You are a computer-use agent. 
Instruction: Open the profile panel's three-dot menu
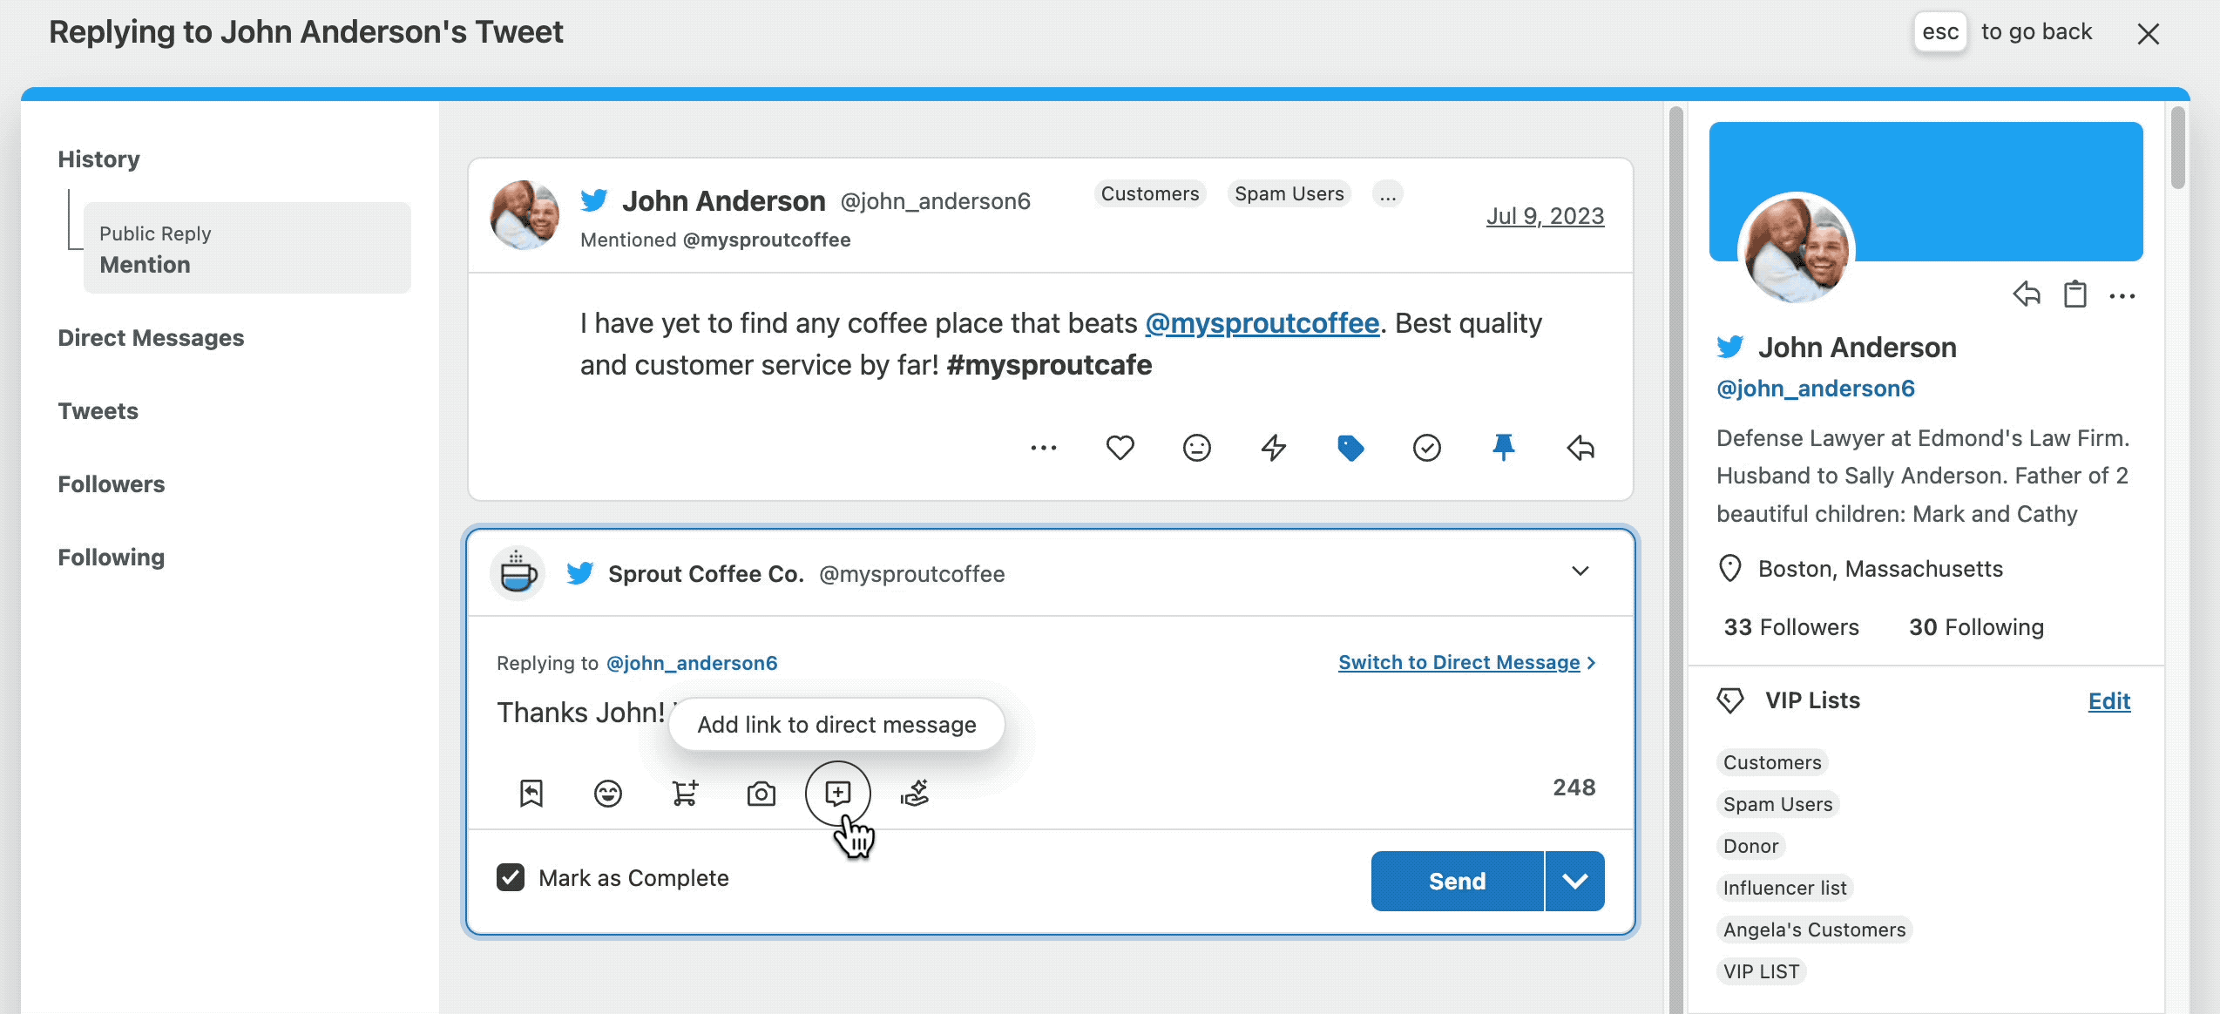(2122, 296)
